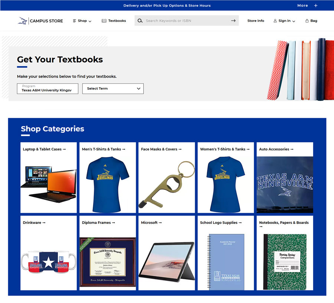Go to Textbooks in navigation
The height and width of the screenshot is (303, 334).
click(114, 21)
